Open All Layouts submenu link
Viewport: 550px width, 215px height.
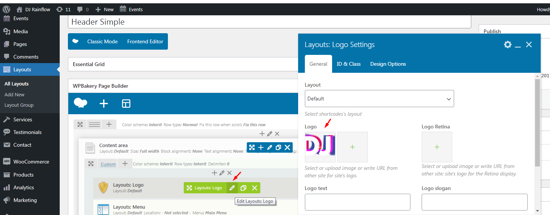[16, 84]
